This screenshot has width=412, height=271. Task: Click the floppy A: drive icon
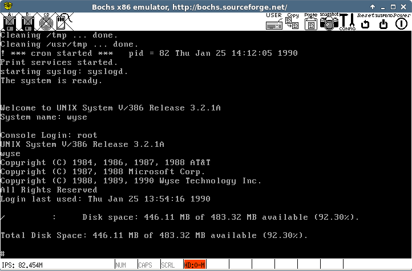tap(10, 22)
